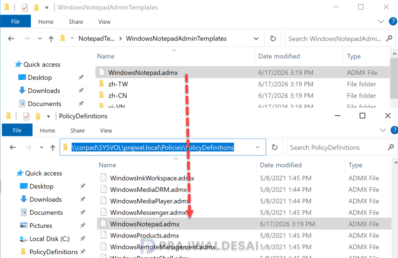
Task: Go up one level in WindowsNotepadAdminTemplates window
Action: 51,38
